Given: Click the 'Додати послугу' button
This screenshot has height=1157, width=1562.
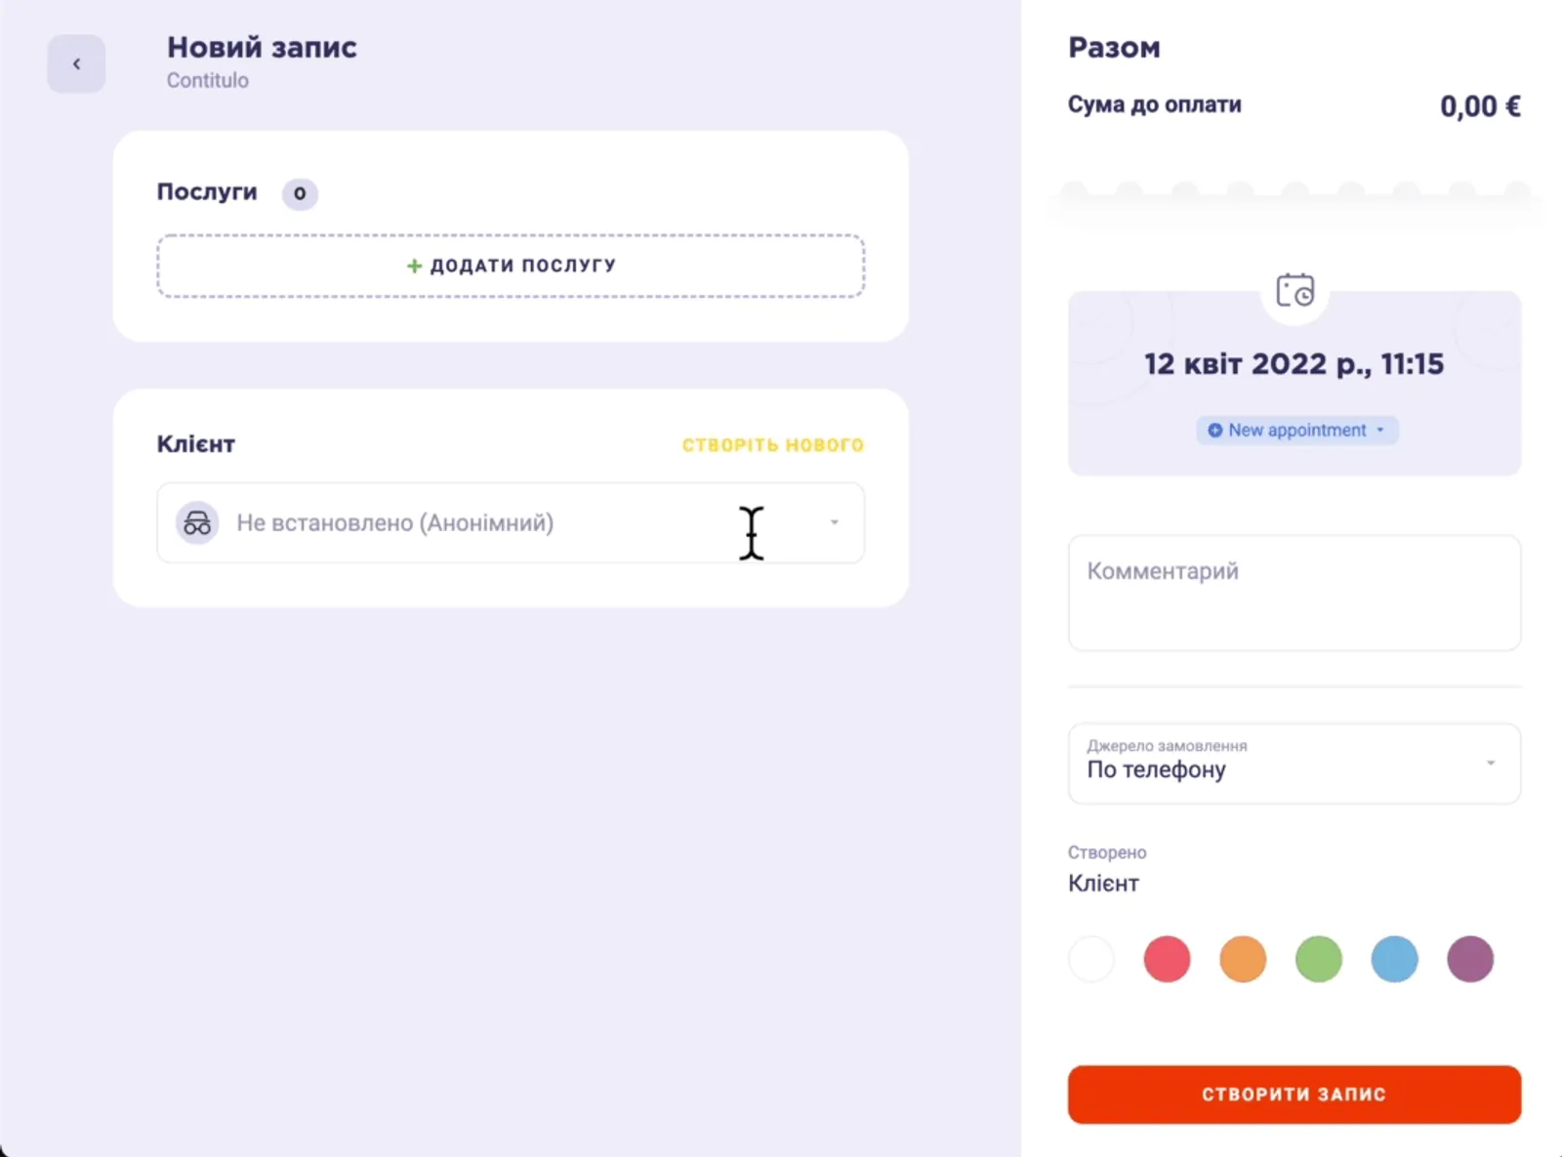Looking at the screenshot, I should click(x=511, y=266).
